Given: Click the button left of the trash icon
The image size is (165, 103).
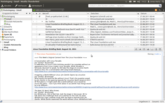Looking at the screenshot, I should pyautogui.click(x=156, y=49).
